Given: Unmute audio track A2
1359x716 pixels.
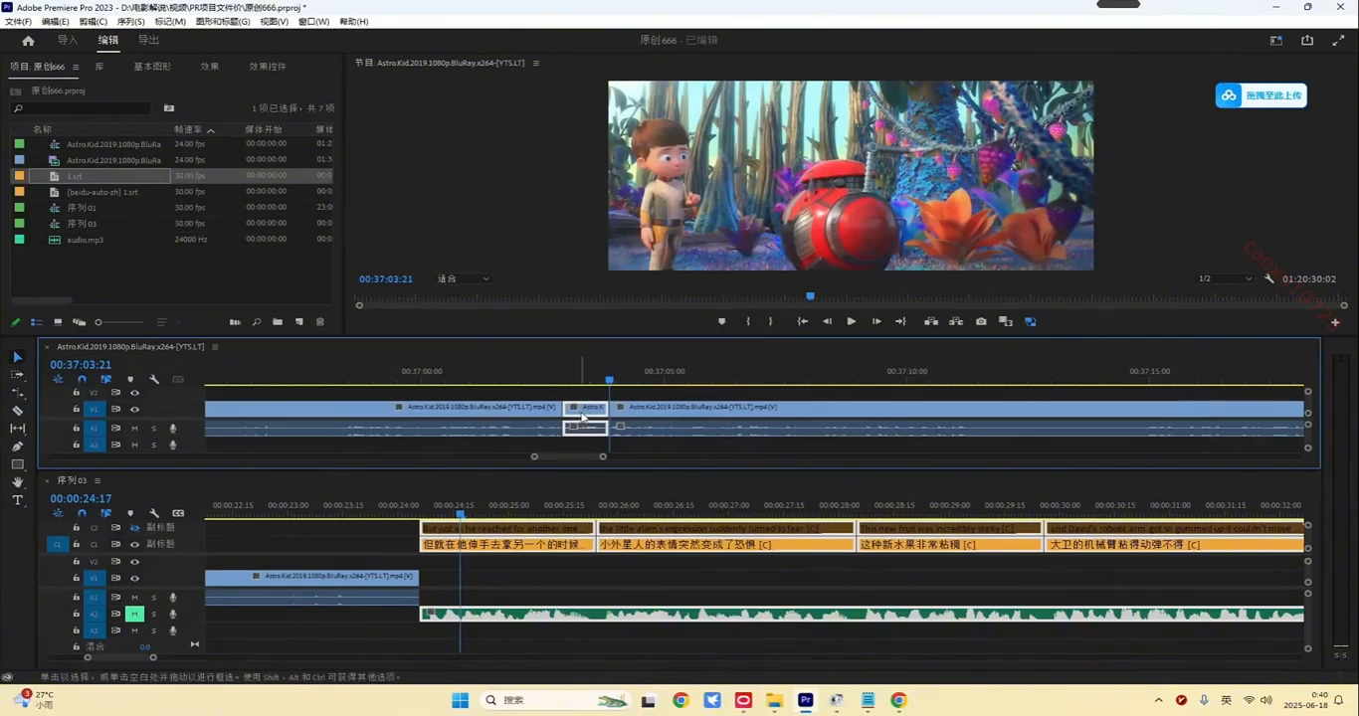Looking at the screenshot, I should tap(134, 614).
